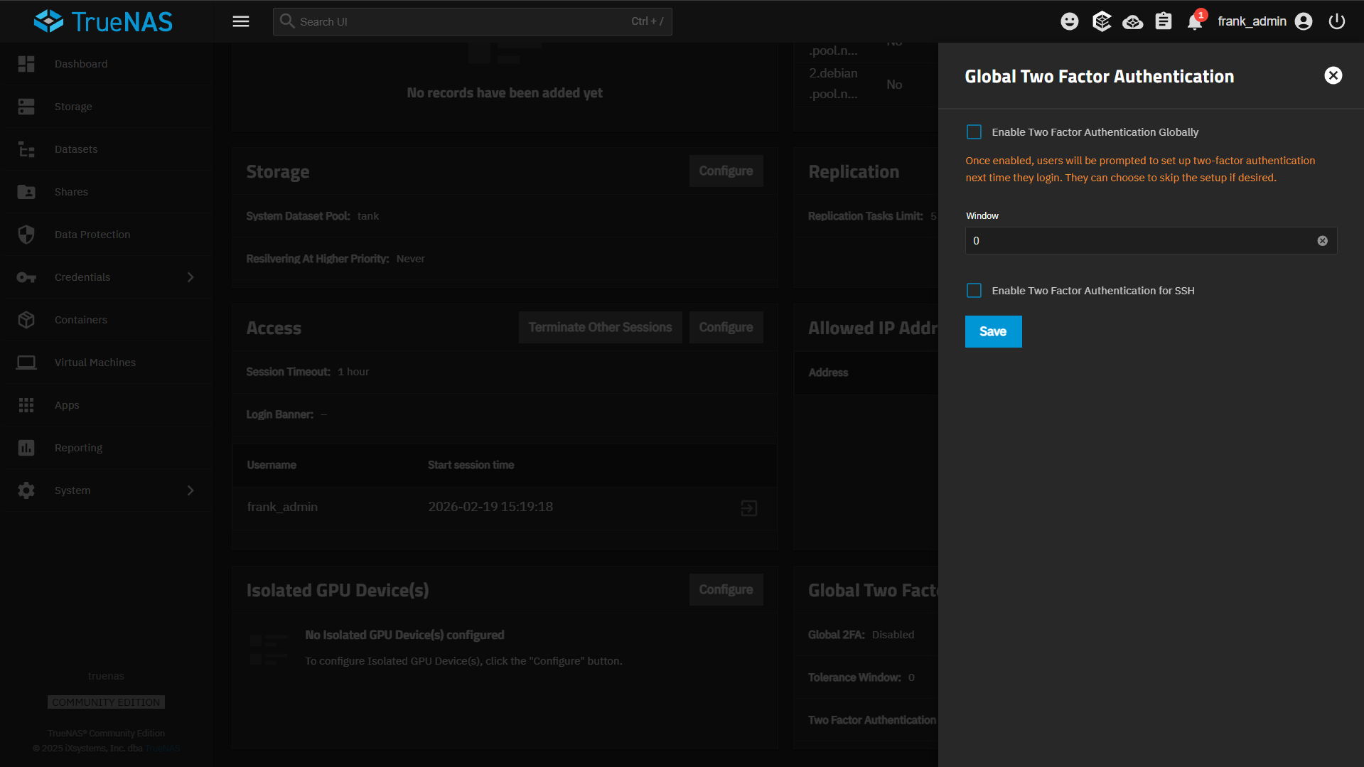
Task: Toggle the hamburger sidebar menu icon
Action: point(241,21)
